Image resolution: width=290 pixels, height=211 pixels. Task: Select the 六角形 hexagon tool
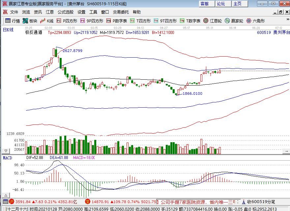[x=255, y=21]
